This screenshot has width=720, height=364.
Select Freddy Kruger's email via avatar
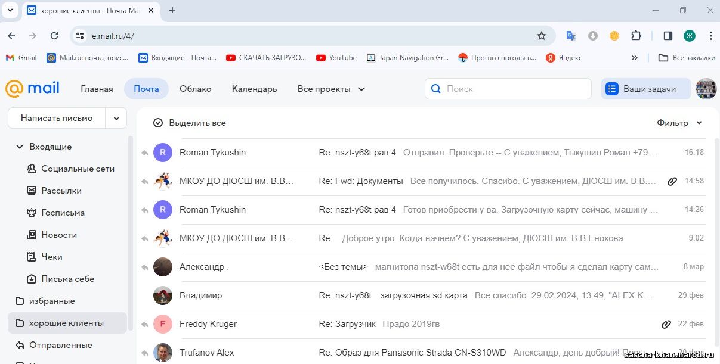(x=163, y=324)
